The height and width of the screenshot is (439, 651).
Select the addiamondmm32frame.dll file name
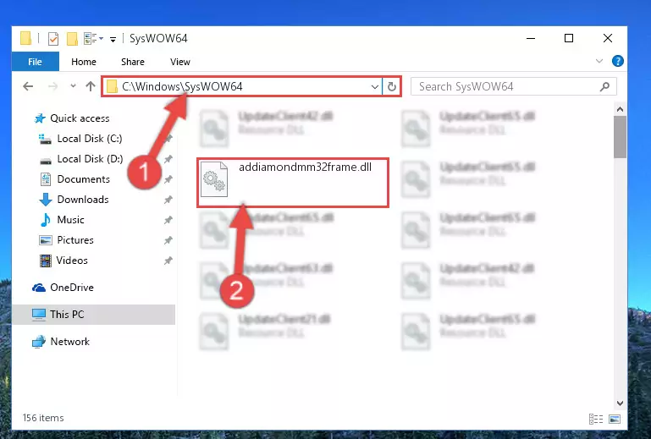pyautogui.click(x=305, y=167)
